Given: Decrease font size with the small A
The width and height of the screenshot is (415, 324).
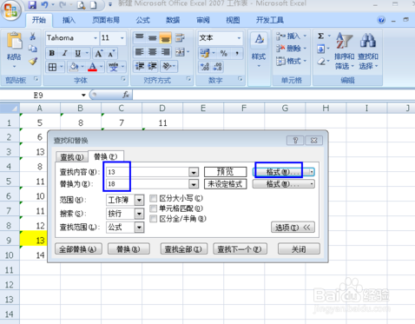Looking at the screenshot, I should 112,53.
